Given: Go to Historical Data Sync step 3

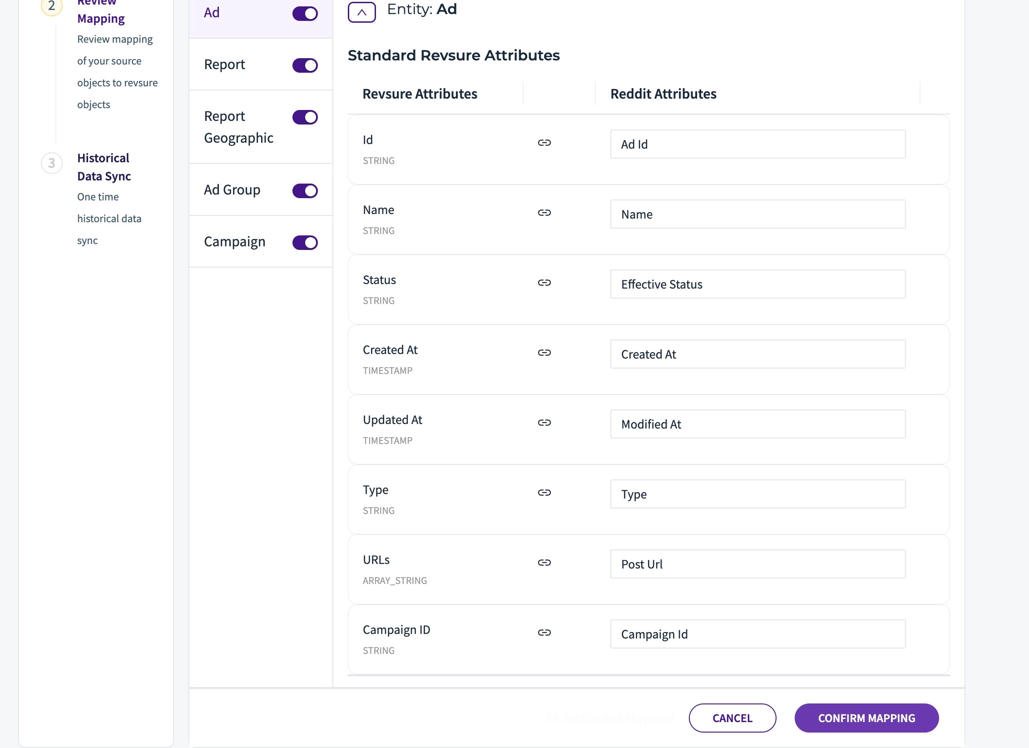Looking at the screenshot, I should point(104,167).
